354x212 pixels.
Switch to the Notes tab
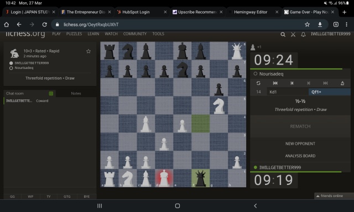pyautogui.click(x=76, y=93)
